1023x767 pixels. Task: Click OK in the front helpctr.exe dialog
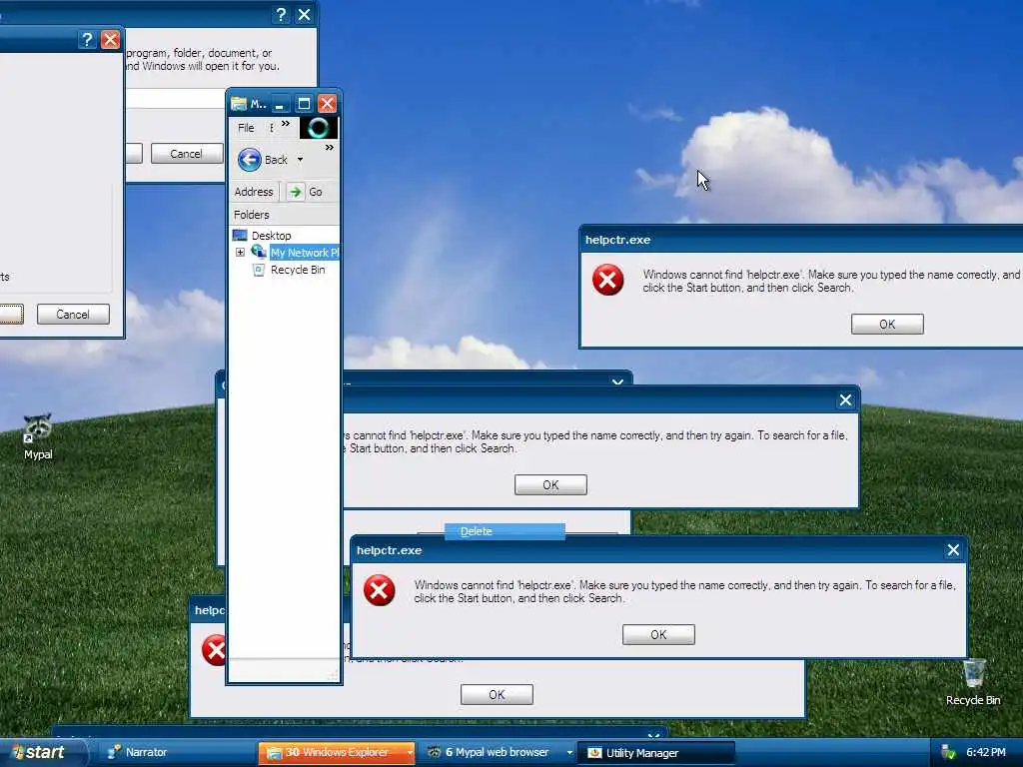tap(658, 634)
